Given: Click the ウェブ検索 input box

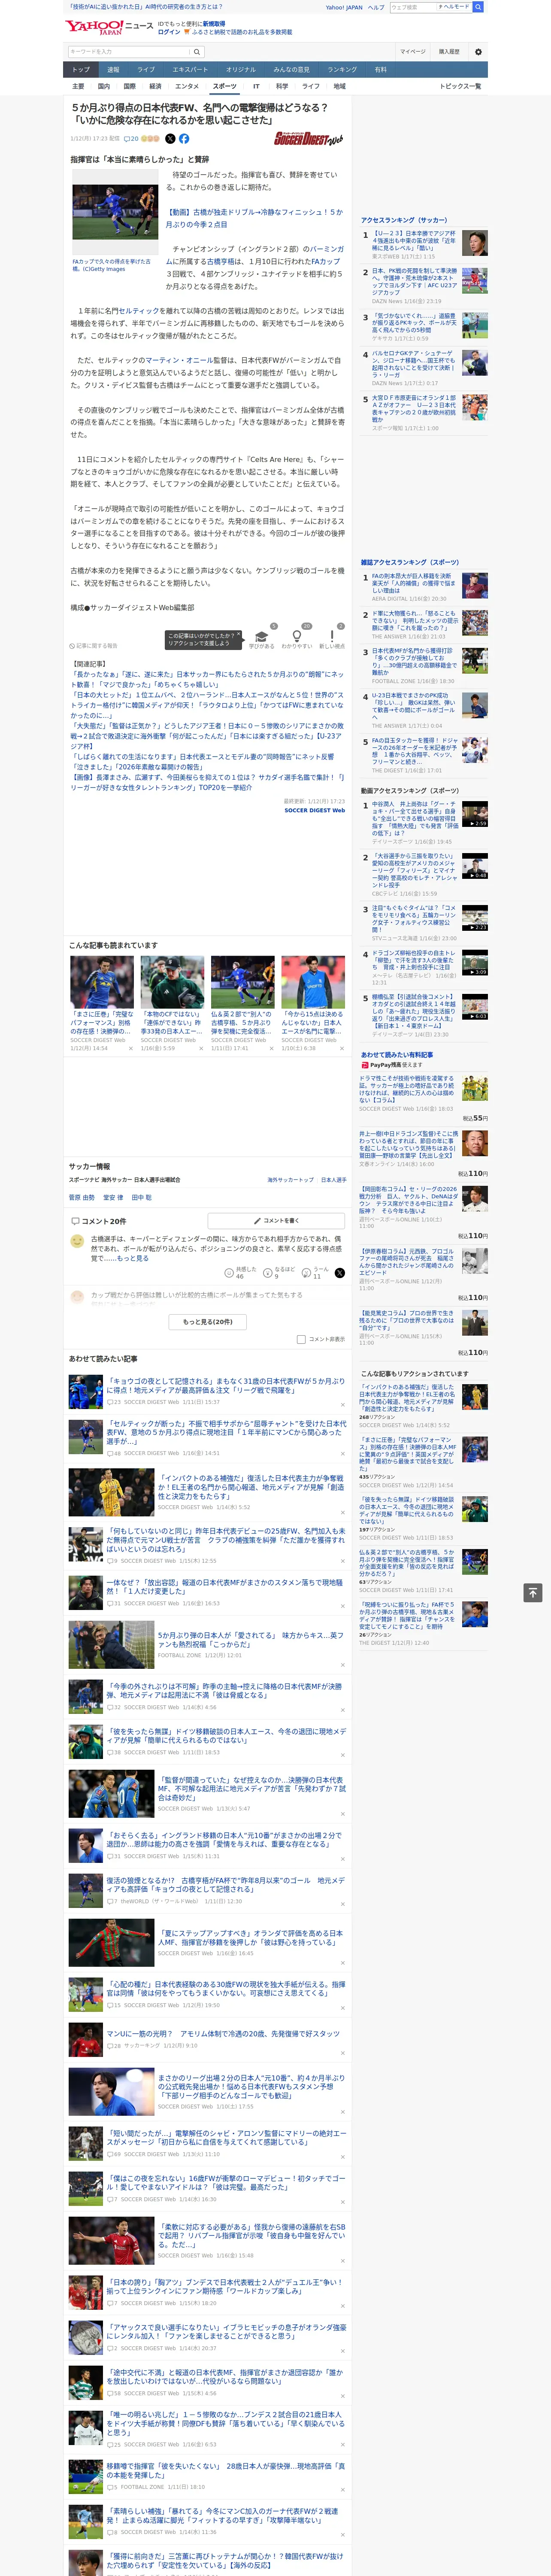Looking at the screenshot, I should [x=412, y=7].
